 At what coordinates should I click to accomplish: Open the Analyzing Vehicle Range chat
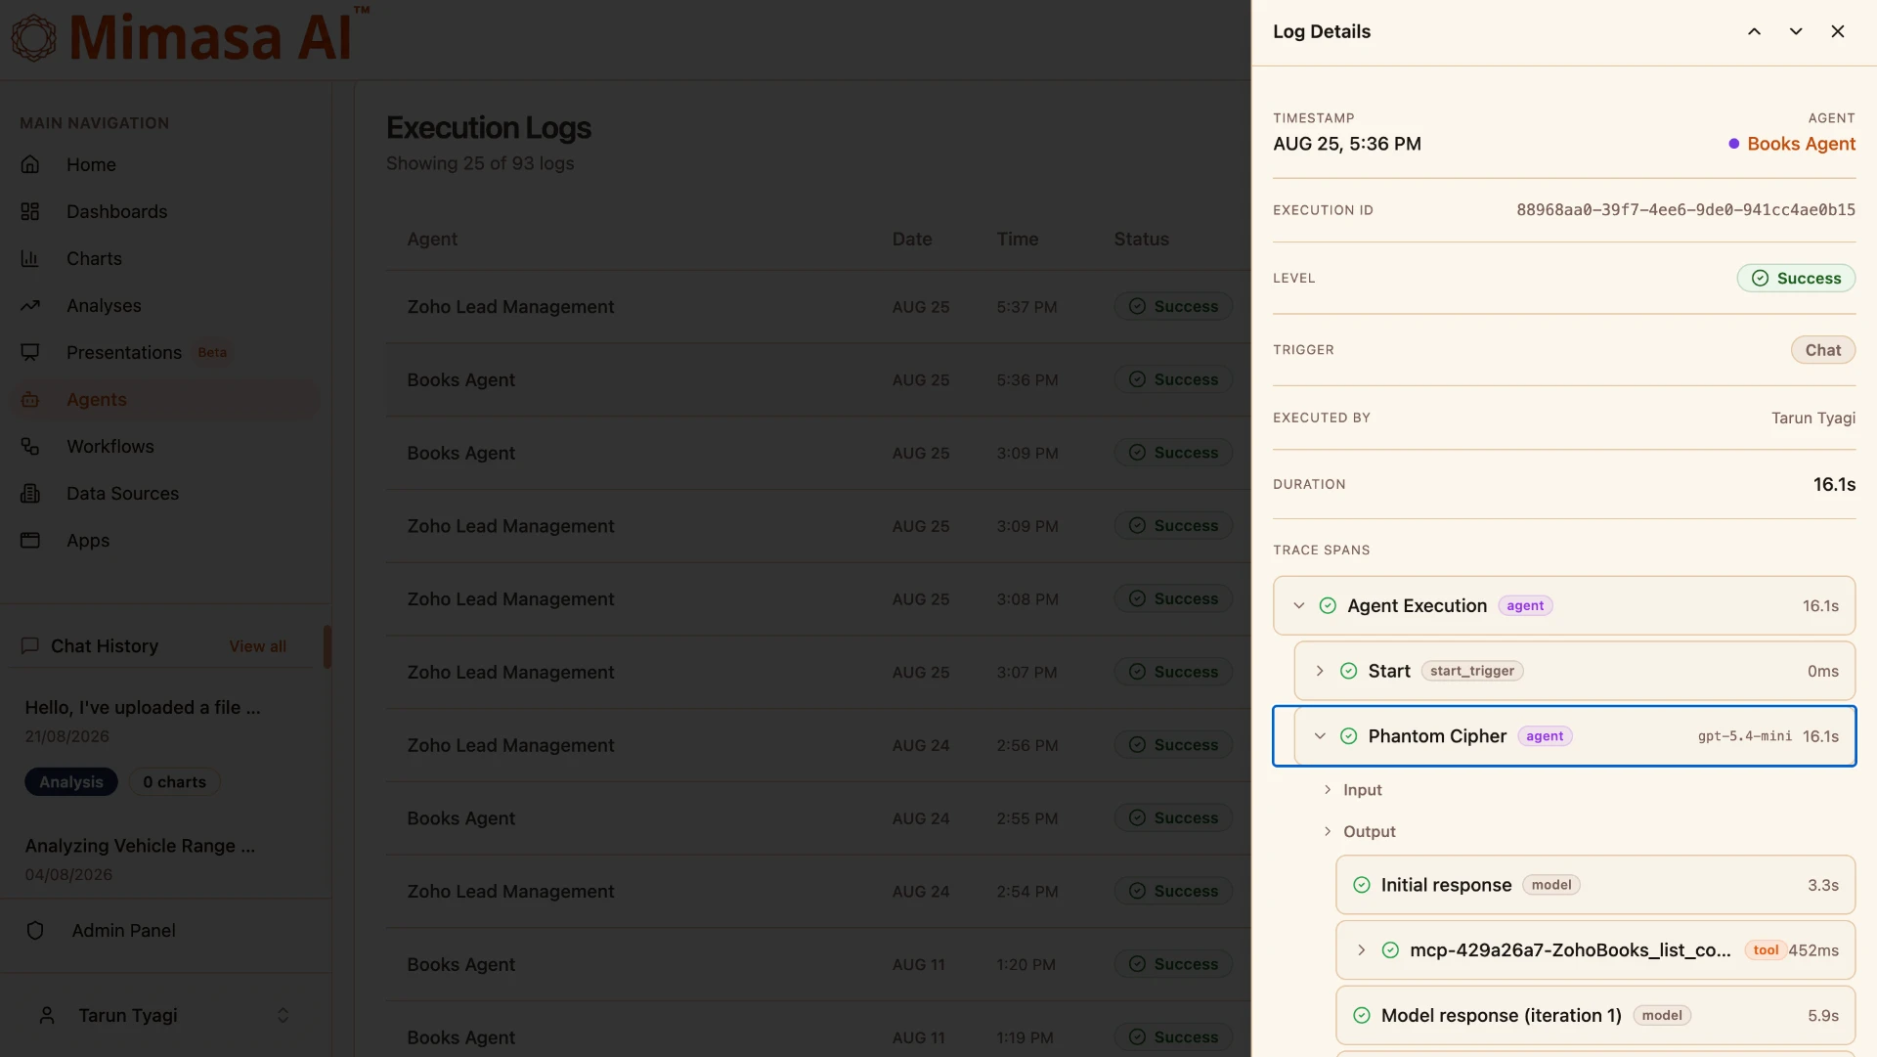point(140,846)
